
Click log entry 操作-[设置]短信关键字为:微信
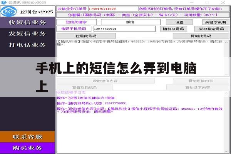[85, 98]
